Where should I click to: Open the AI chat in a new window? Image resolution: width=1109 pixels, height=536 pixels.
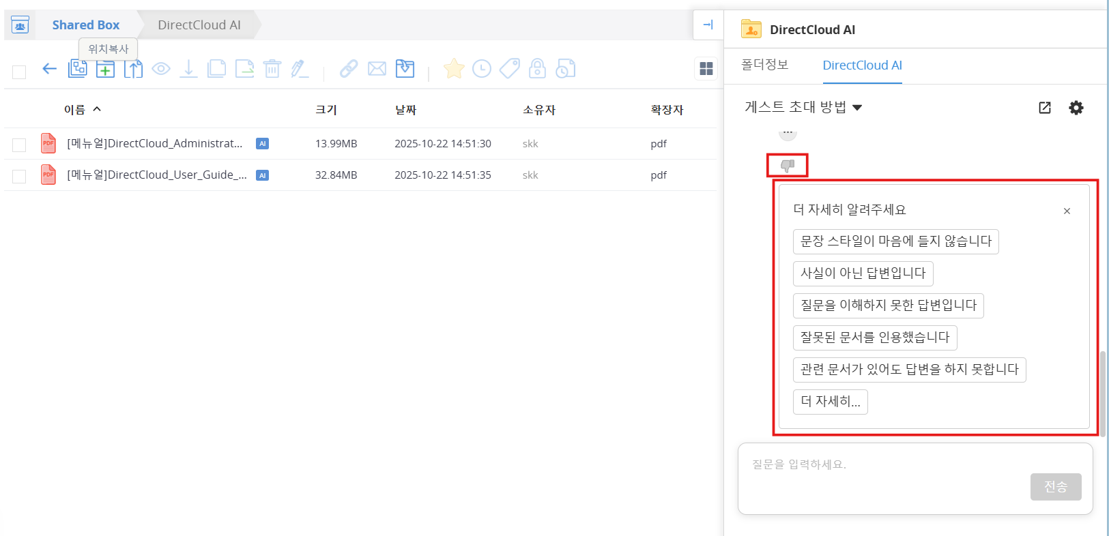(x=1045, y=108)
